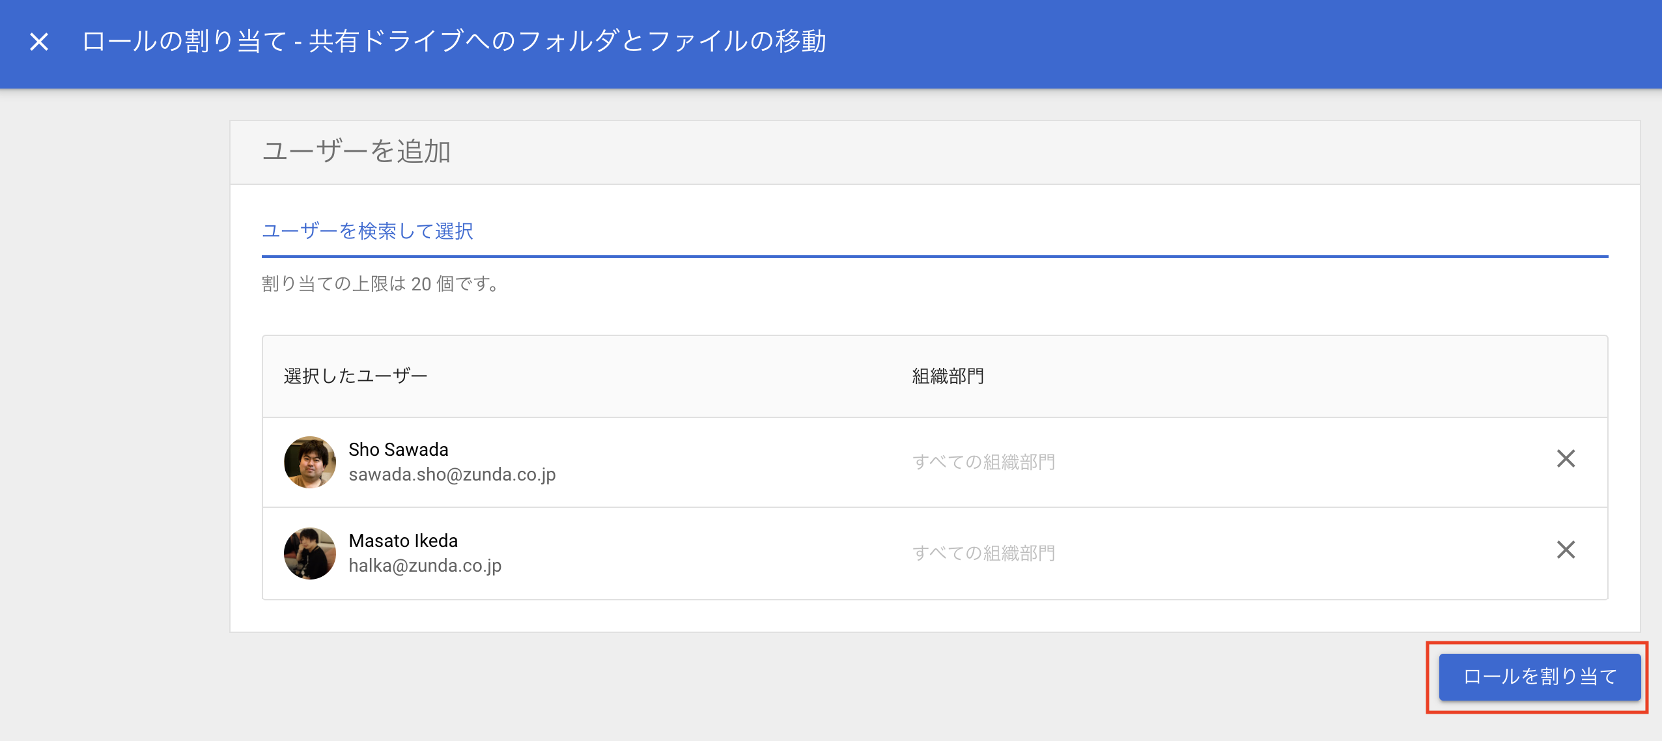Screen dimensions: 1662x741
Task: Close the role assignment dialog with the X icon
Action: tap(39, 42)
